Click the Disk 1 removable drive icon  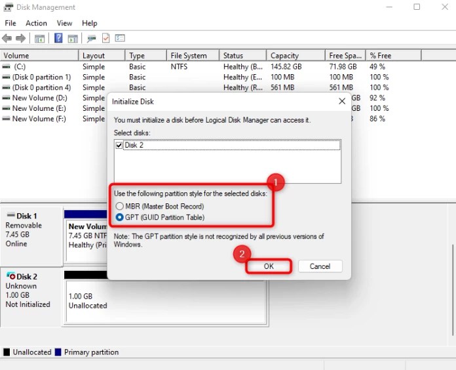click(x=11, y=215)
